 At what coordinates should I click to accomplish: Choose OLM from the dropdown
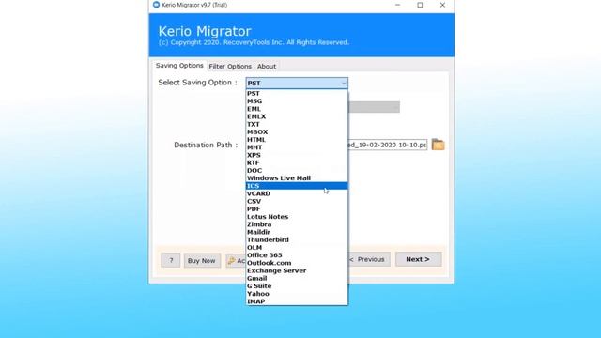click(297, 247)
